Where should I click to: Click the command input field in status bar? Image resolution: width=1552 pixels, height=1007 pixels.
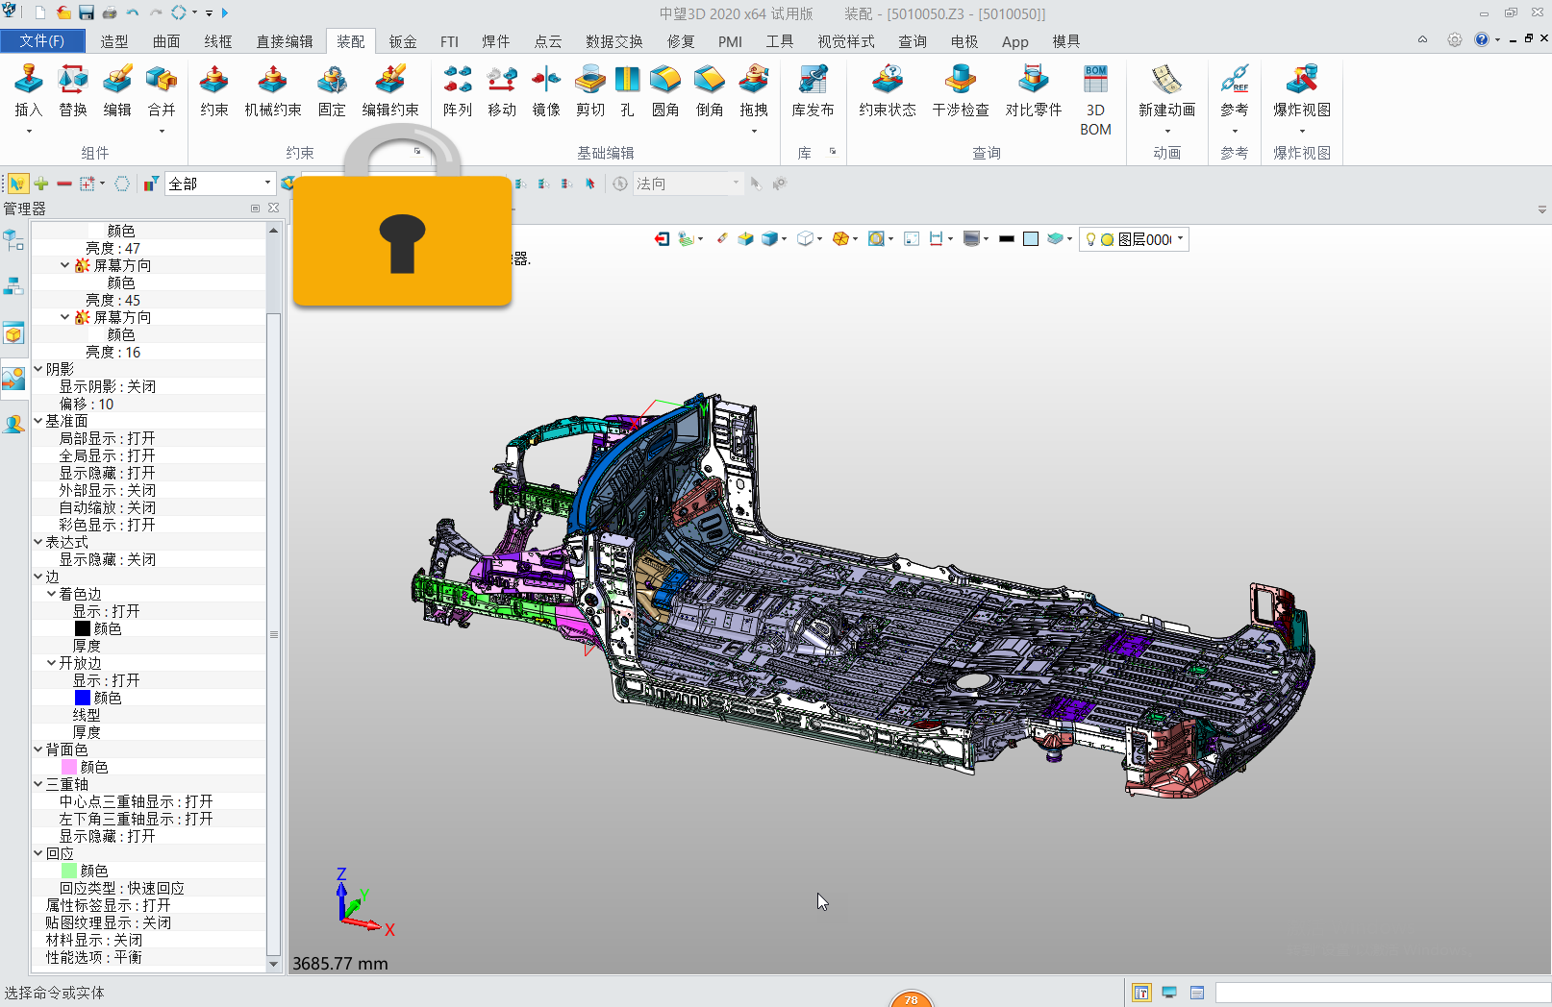pos(1383,993)
